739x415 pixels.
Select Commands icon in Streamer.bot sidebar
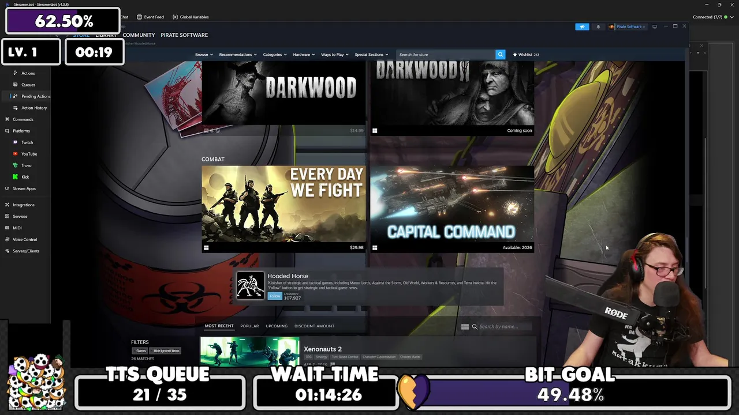tap(7, 119)
